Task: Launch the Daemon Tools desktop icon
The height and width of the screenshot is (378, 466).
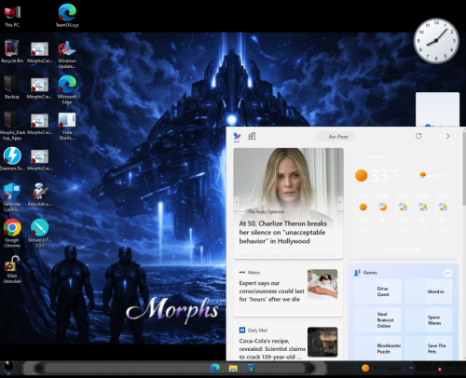Action: point(12,159)
